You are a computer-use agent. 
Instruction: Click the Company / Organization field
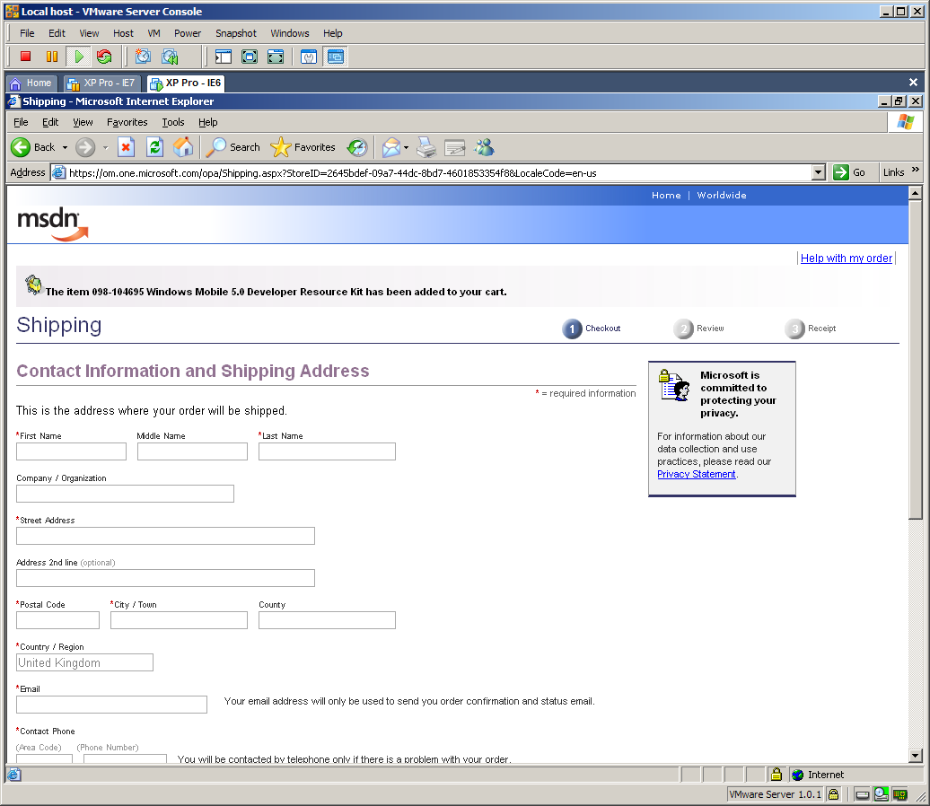coord(125,494)
